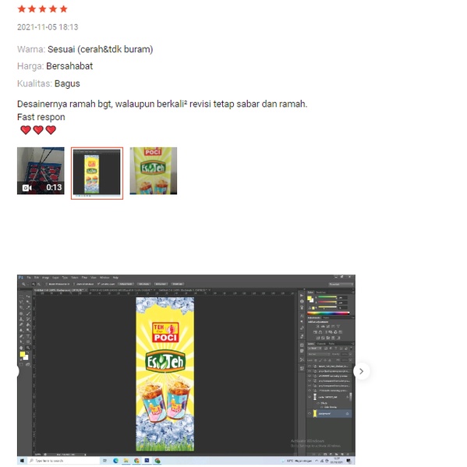Open the layer filter Kind dropdown
Screen dimensions: 467x467
click(x=314, y=348)
